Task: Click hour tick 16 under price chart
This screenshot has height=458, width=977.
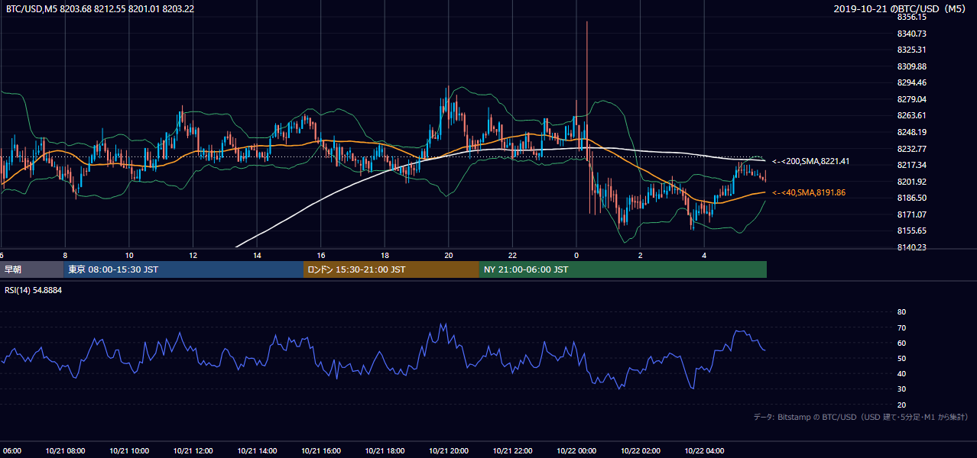Action: [x=320, y=255]
